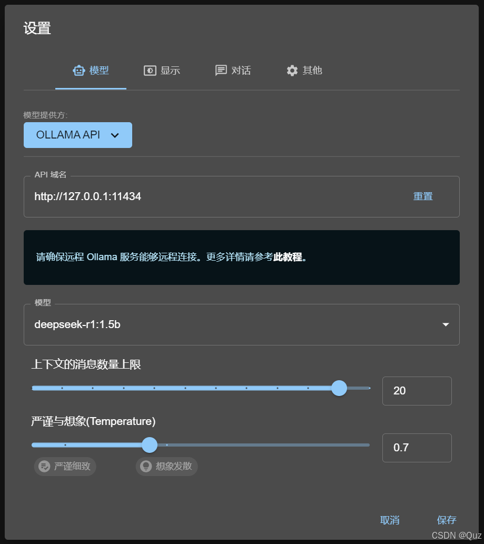Open the 对话 settings tab
The height and width of the screenshot is (544, 484).
233,71
